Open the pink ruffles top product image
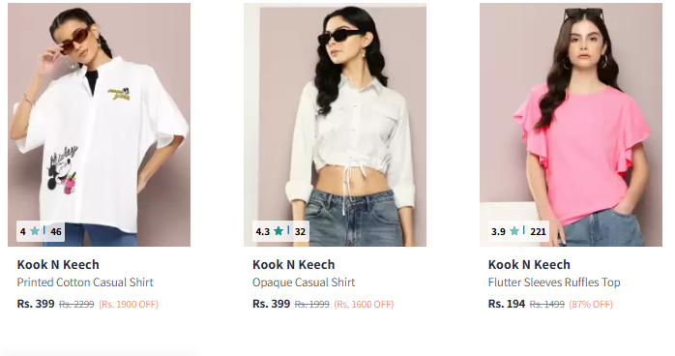Screen dimensions: 675x356 coord(571,125)
